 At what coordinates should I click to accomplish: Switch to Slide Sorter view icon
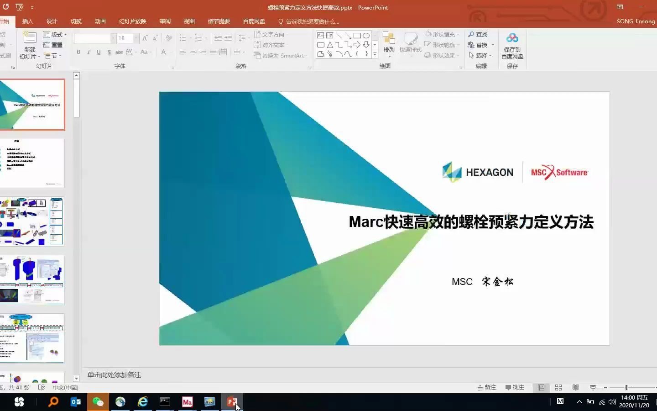(558, 387)
